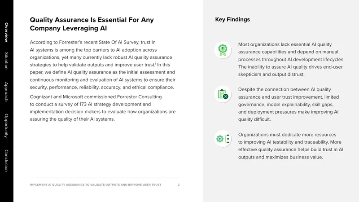Click the paragraph beginning 'Cognizant and Microsoft commissioned'
Viewport: 359px width, 202px height.
pyautogui.click(x=103, y=108)
